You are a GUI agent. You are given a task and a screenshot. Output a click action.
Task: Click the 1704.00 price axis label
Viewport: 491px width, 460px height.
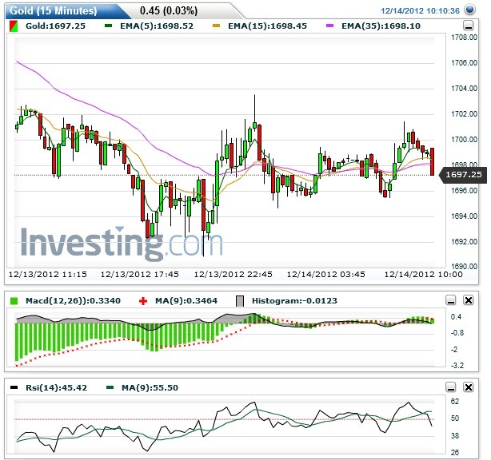(464, 89)
